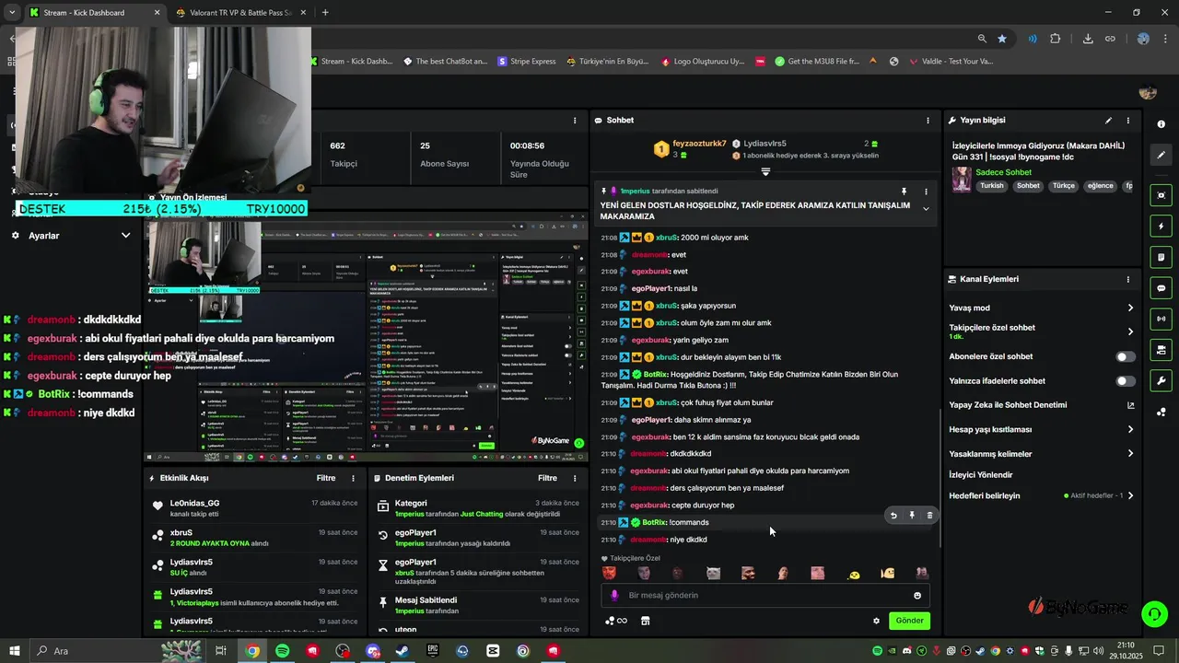The height and width of the screenshot is (663, 1179).
Task: Toggle Yalnızca ifadelerle sohbet switch
Action: click(1126, 381)
